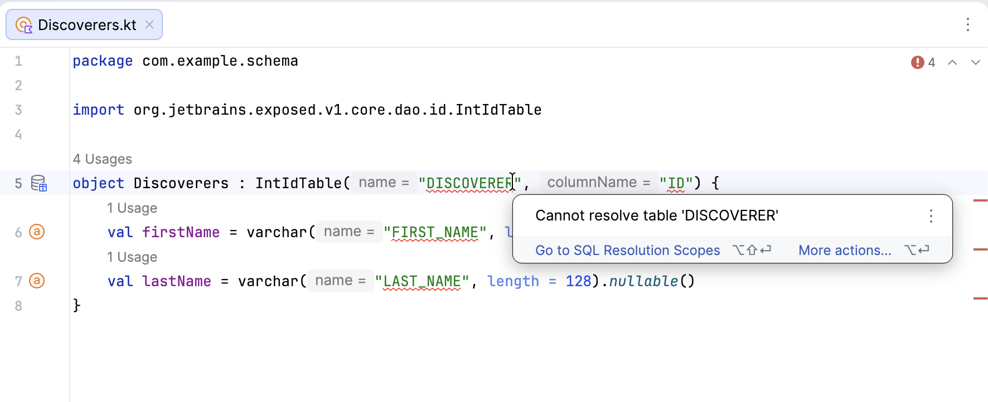This screenshot has height=402, width=988.
Task: Click the "ID" string literal
Action: 676,183
